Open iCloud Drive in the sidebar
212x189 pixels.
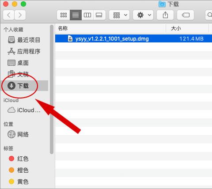[x=24, y=110]
